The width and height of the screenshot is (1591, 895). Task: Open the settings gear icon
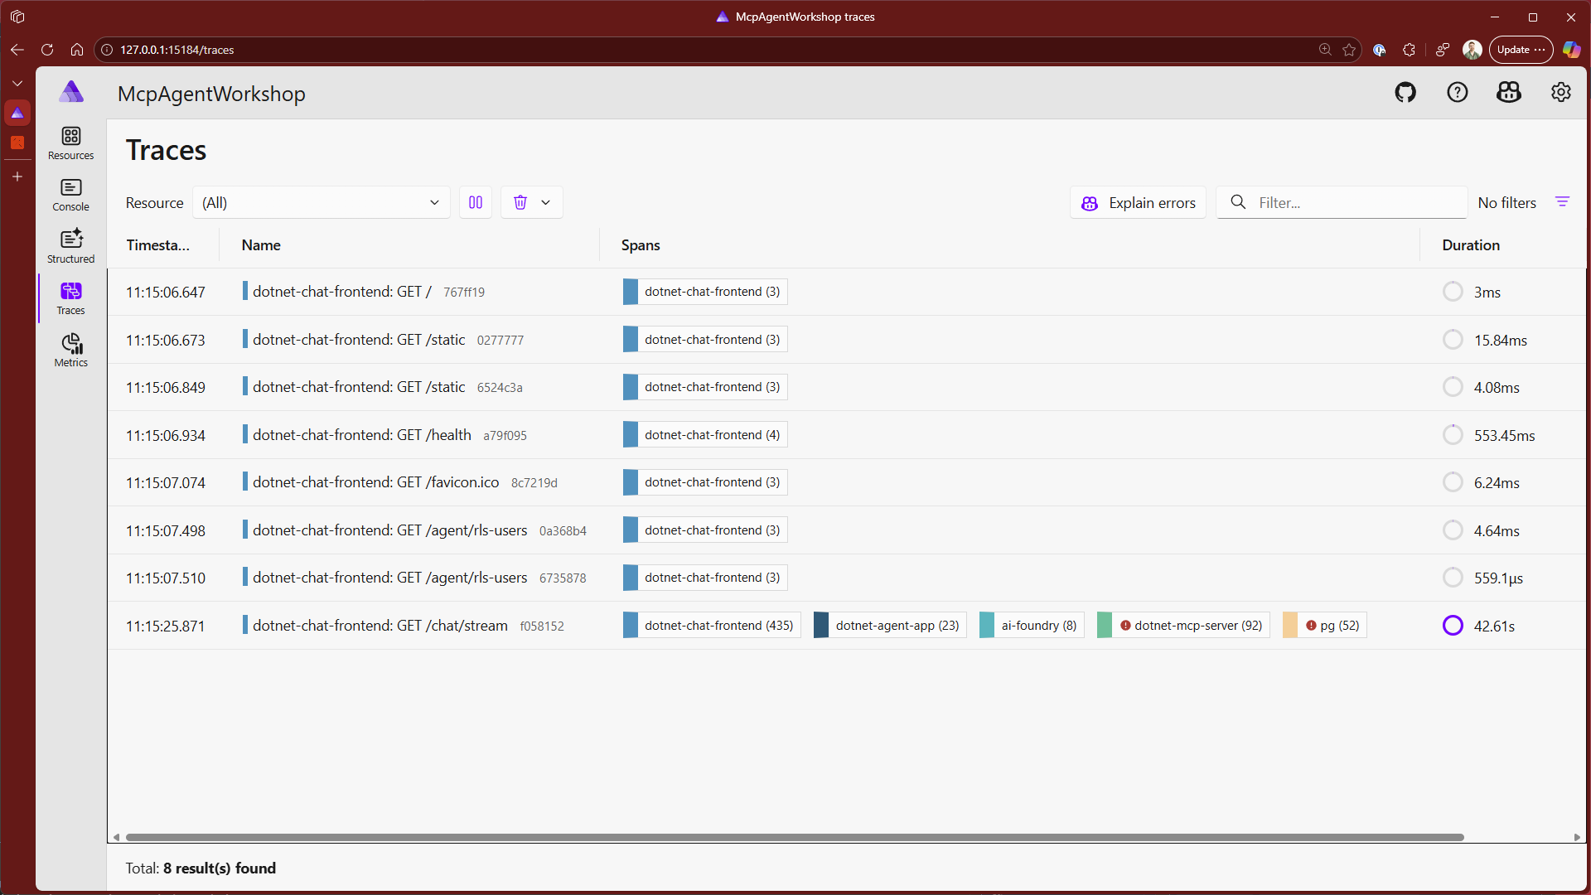[x=1560, y=92]
